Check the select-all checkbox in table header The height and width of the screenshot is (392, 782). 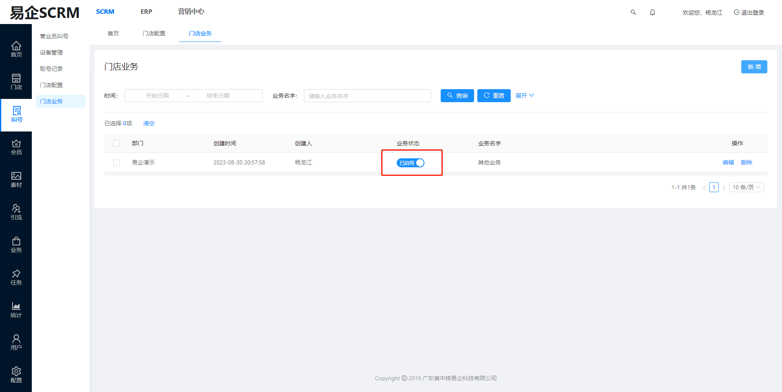pos(116,143)
